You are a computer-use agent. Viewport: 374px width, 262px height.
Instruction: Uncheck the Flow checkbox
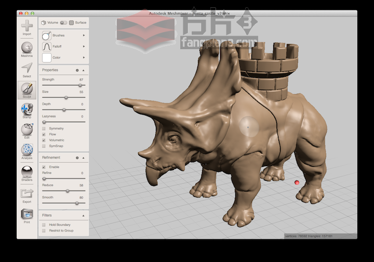[x=44, y=134]
